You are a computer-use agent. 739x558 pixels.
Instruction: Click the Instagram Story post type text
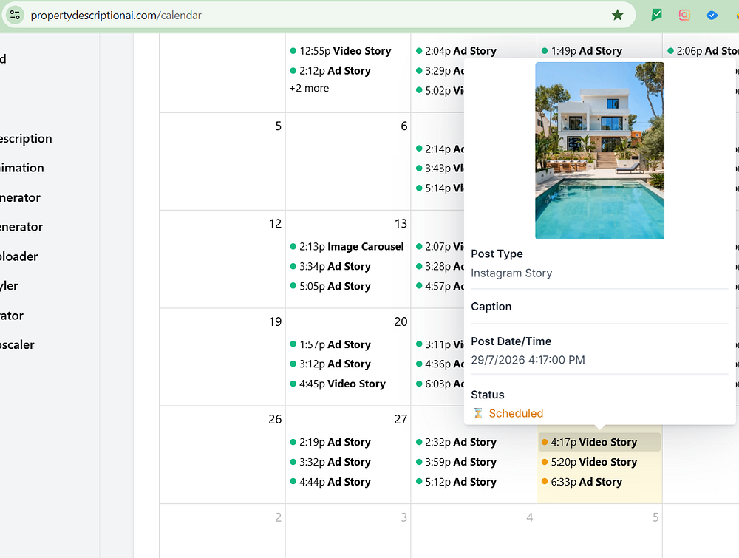pyautogui.click(x=511, y=273)
